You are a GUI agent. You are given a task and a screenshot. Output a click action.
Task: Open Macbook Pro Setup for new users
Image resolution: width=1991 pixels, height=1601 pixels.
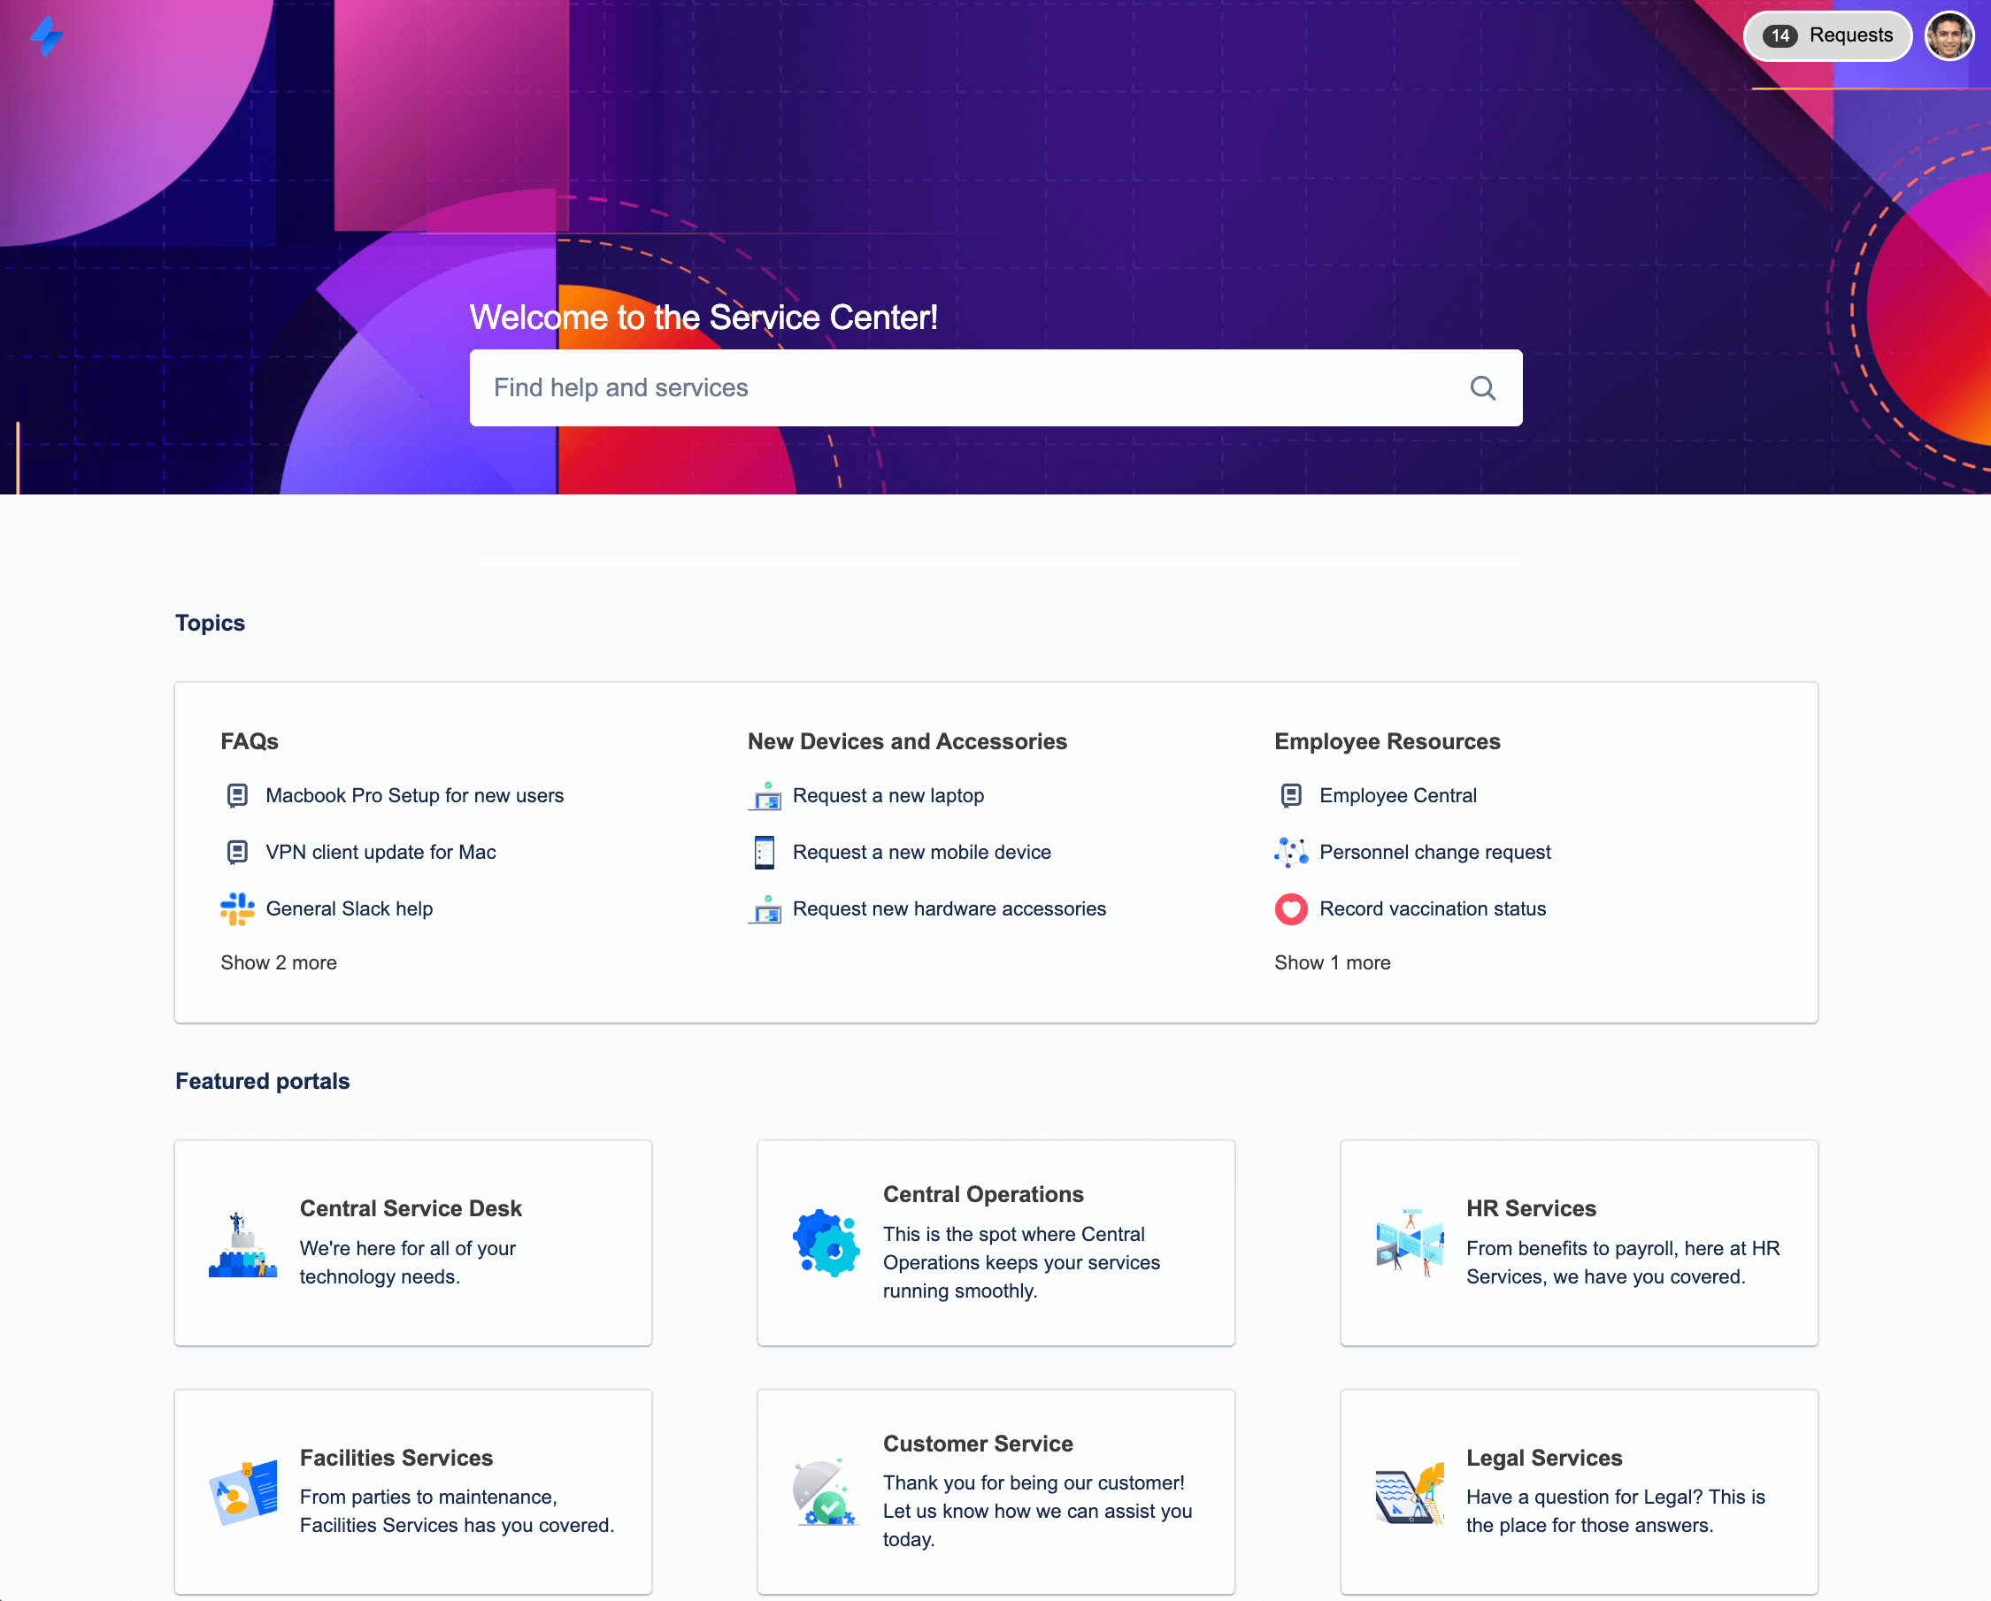tap(413, 795)
